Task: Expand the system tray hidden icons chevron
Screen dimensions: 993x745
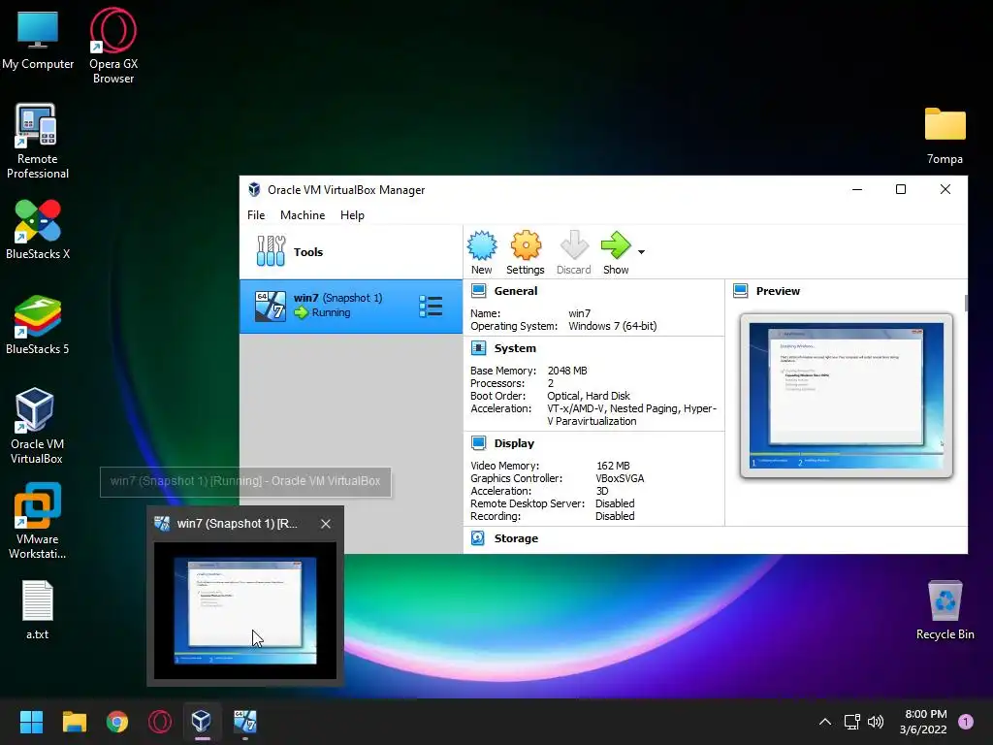Action: pos(825,722)
